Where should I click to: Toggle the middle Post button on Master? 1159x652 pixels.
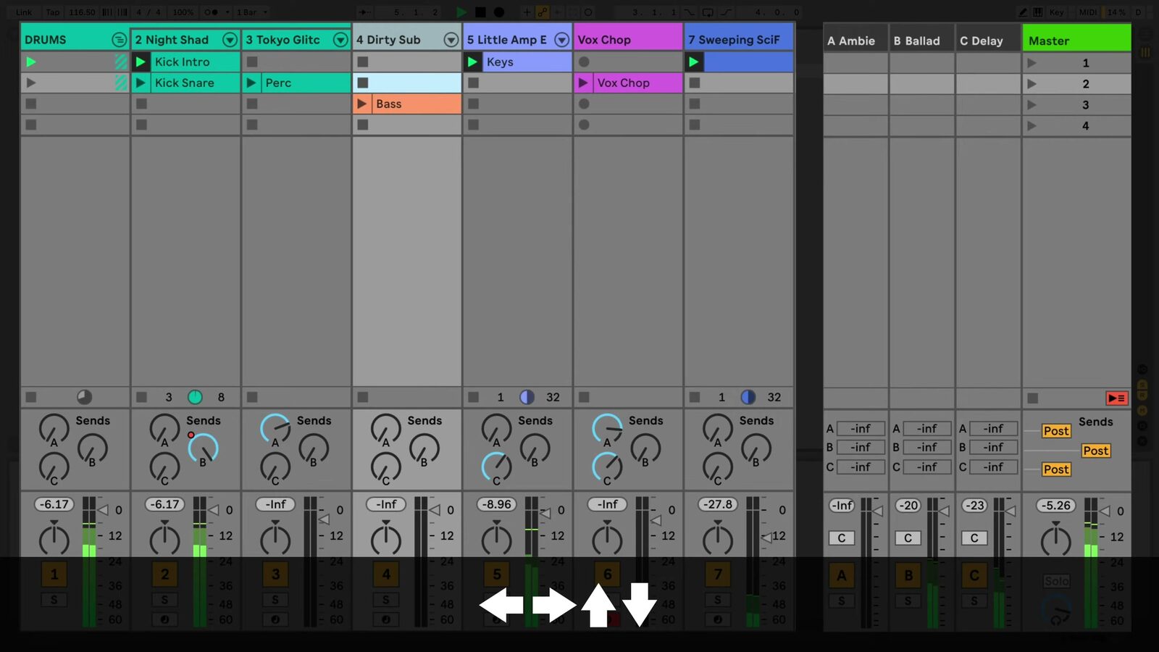(1096, 451)
